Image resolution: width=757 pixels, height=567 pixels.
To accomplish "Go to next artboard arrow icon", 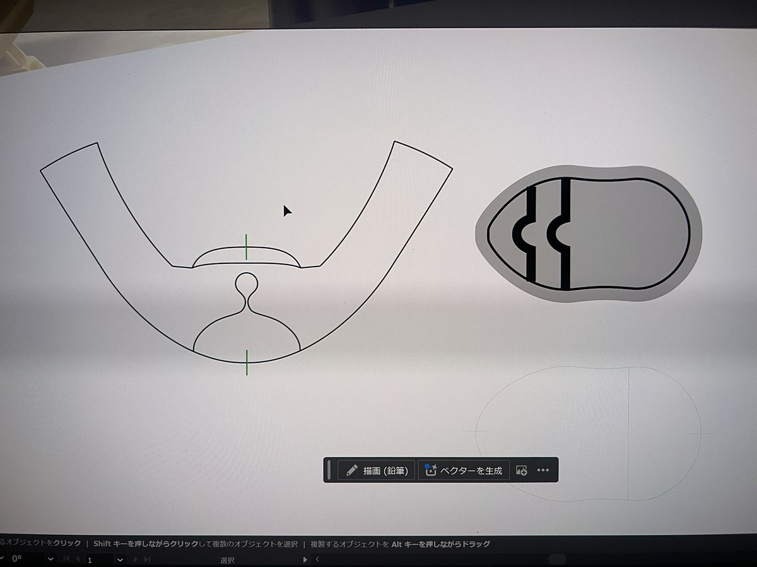I will coord(136,559).
